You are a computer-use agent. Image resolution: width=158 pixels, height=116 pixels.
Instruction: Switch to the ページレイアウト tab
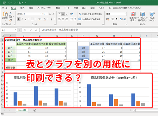pyautogui.click(x=44, y=8)
